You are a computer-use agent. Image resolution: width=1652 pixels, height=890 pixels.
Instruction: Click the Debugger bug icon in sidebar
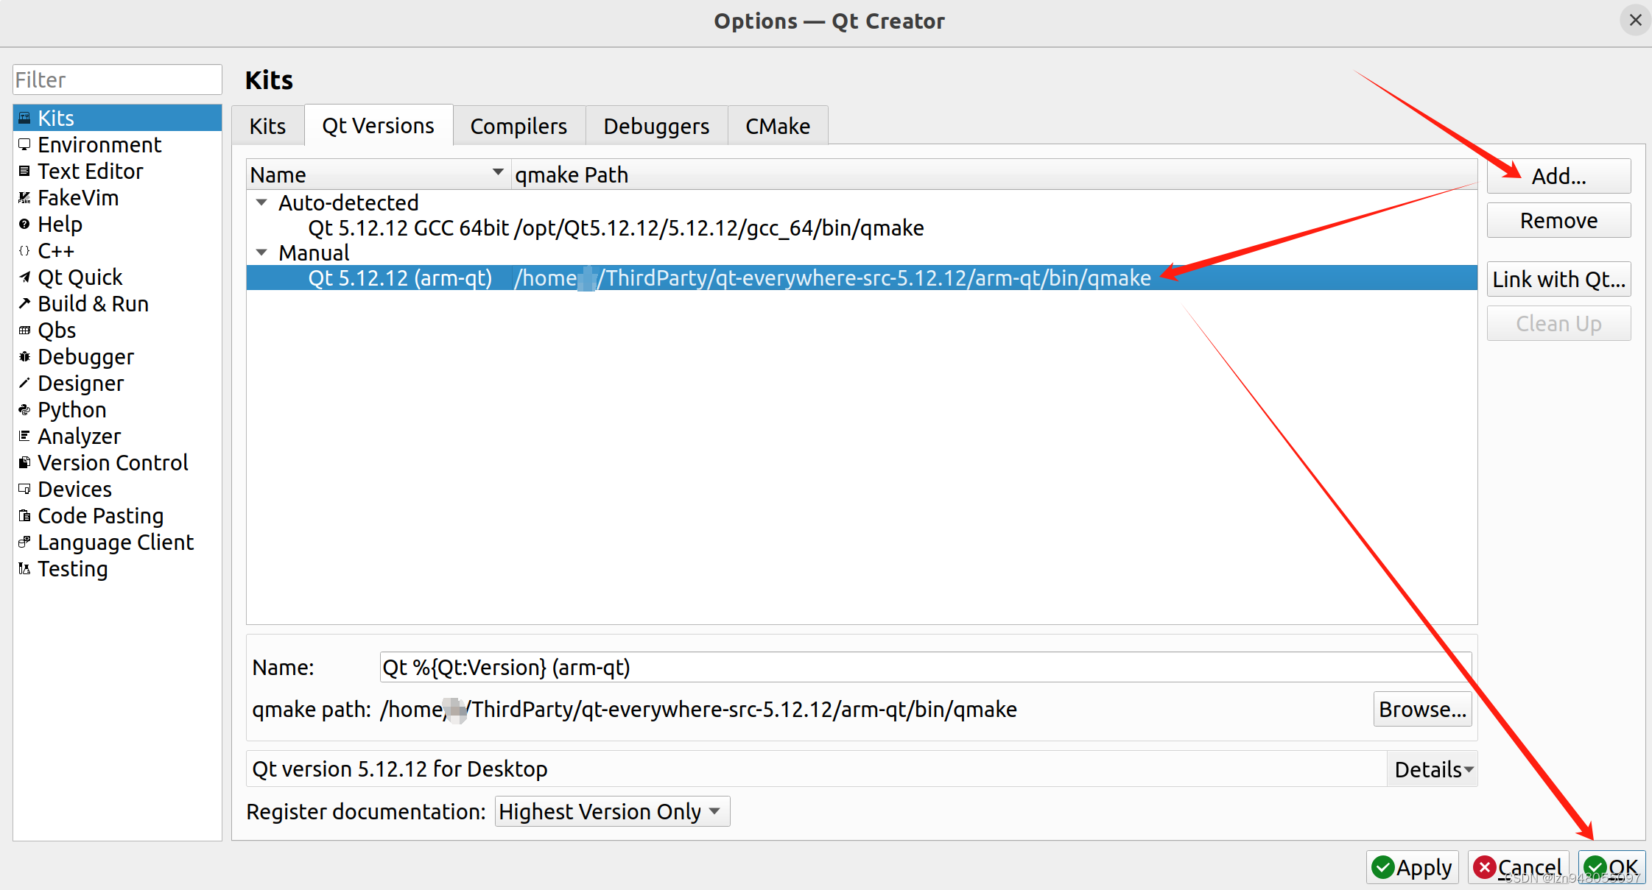pos(24,357)
